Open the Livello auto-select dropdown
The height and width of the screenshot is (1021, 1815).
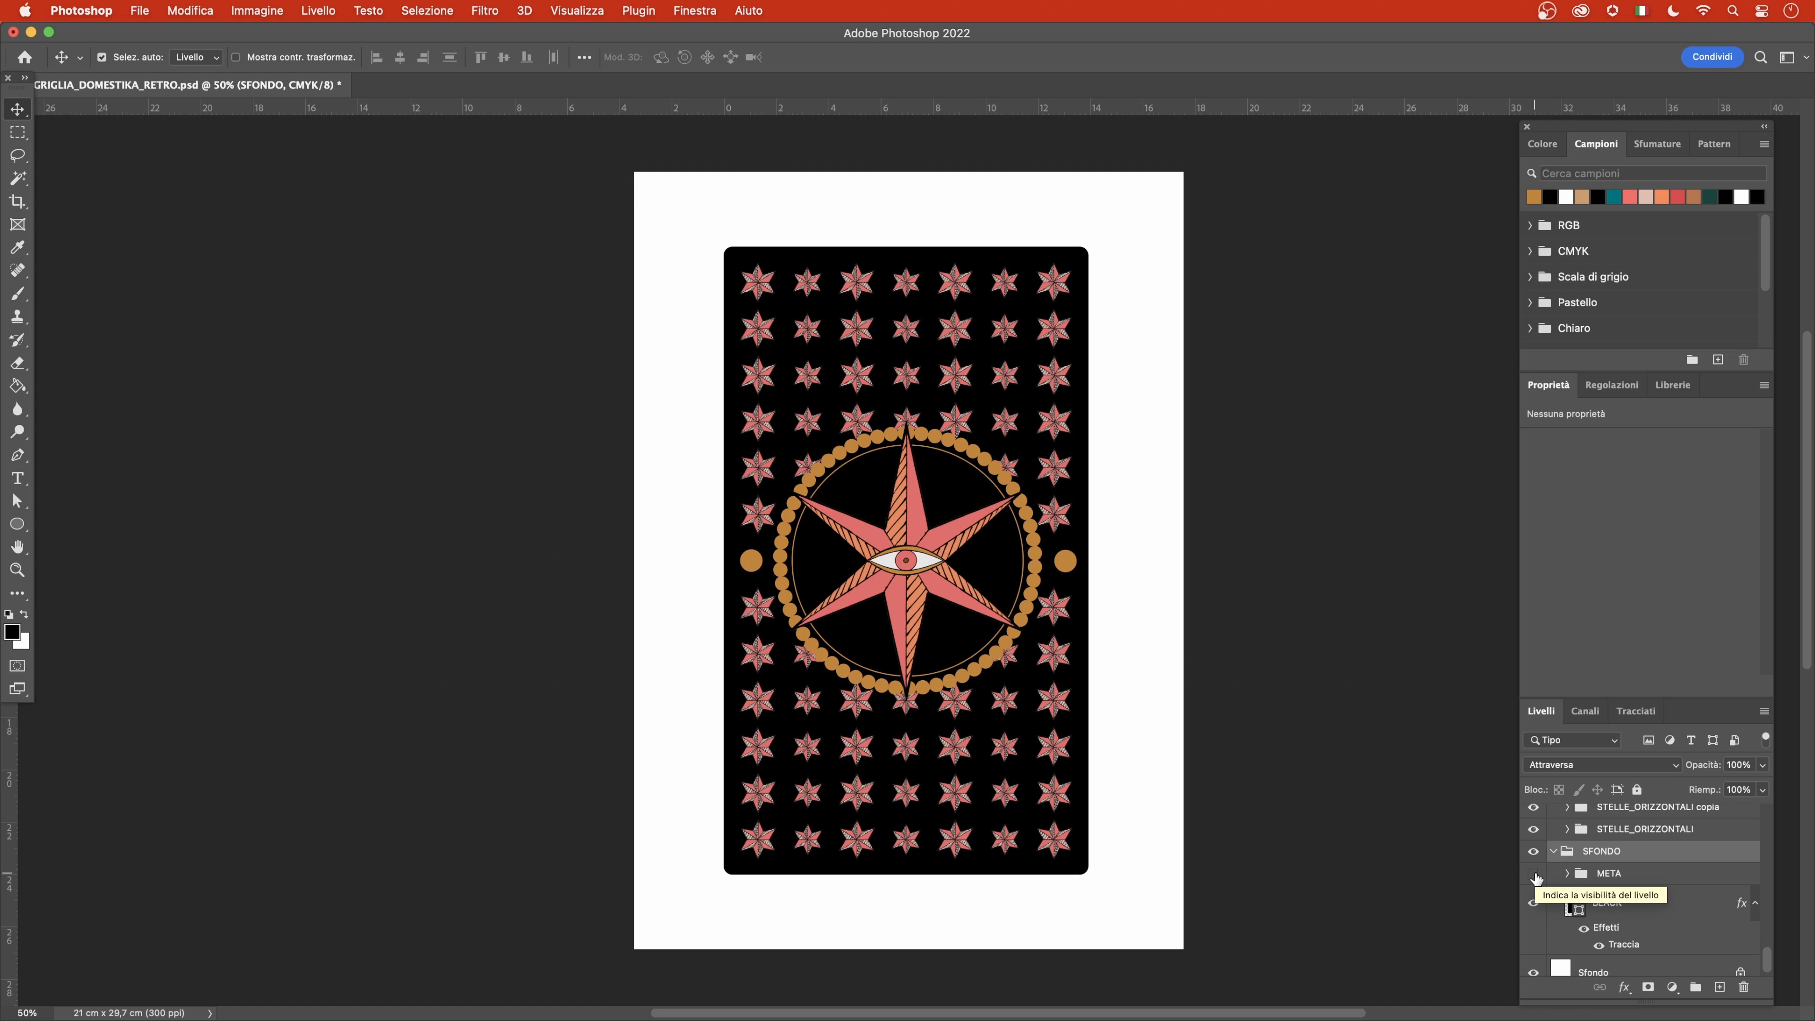point(196,58)
